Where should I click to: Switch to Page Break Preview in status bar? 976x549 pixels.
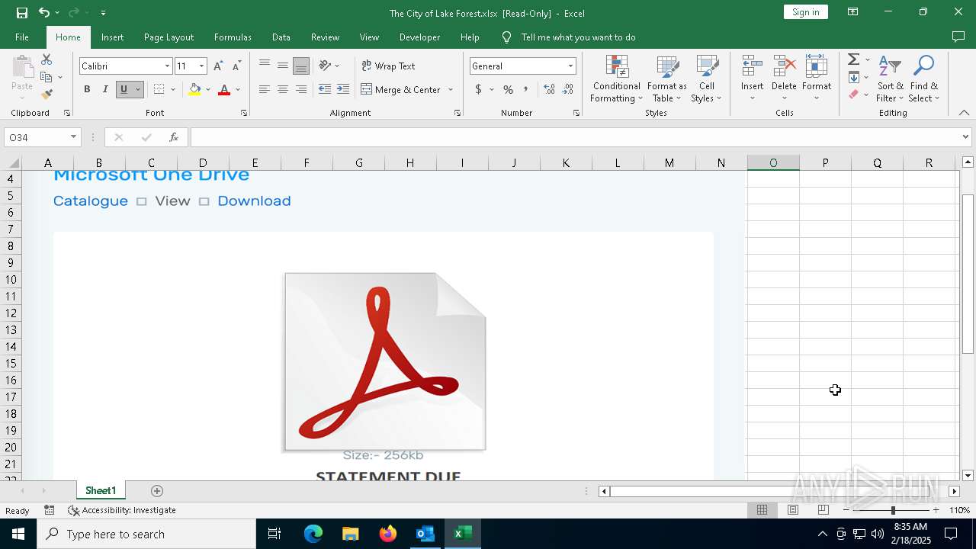823,510
